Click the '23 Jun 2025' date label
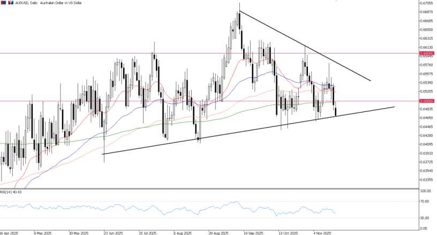 point(114,233)
